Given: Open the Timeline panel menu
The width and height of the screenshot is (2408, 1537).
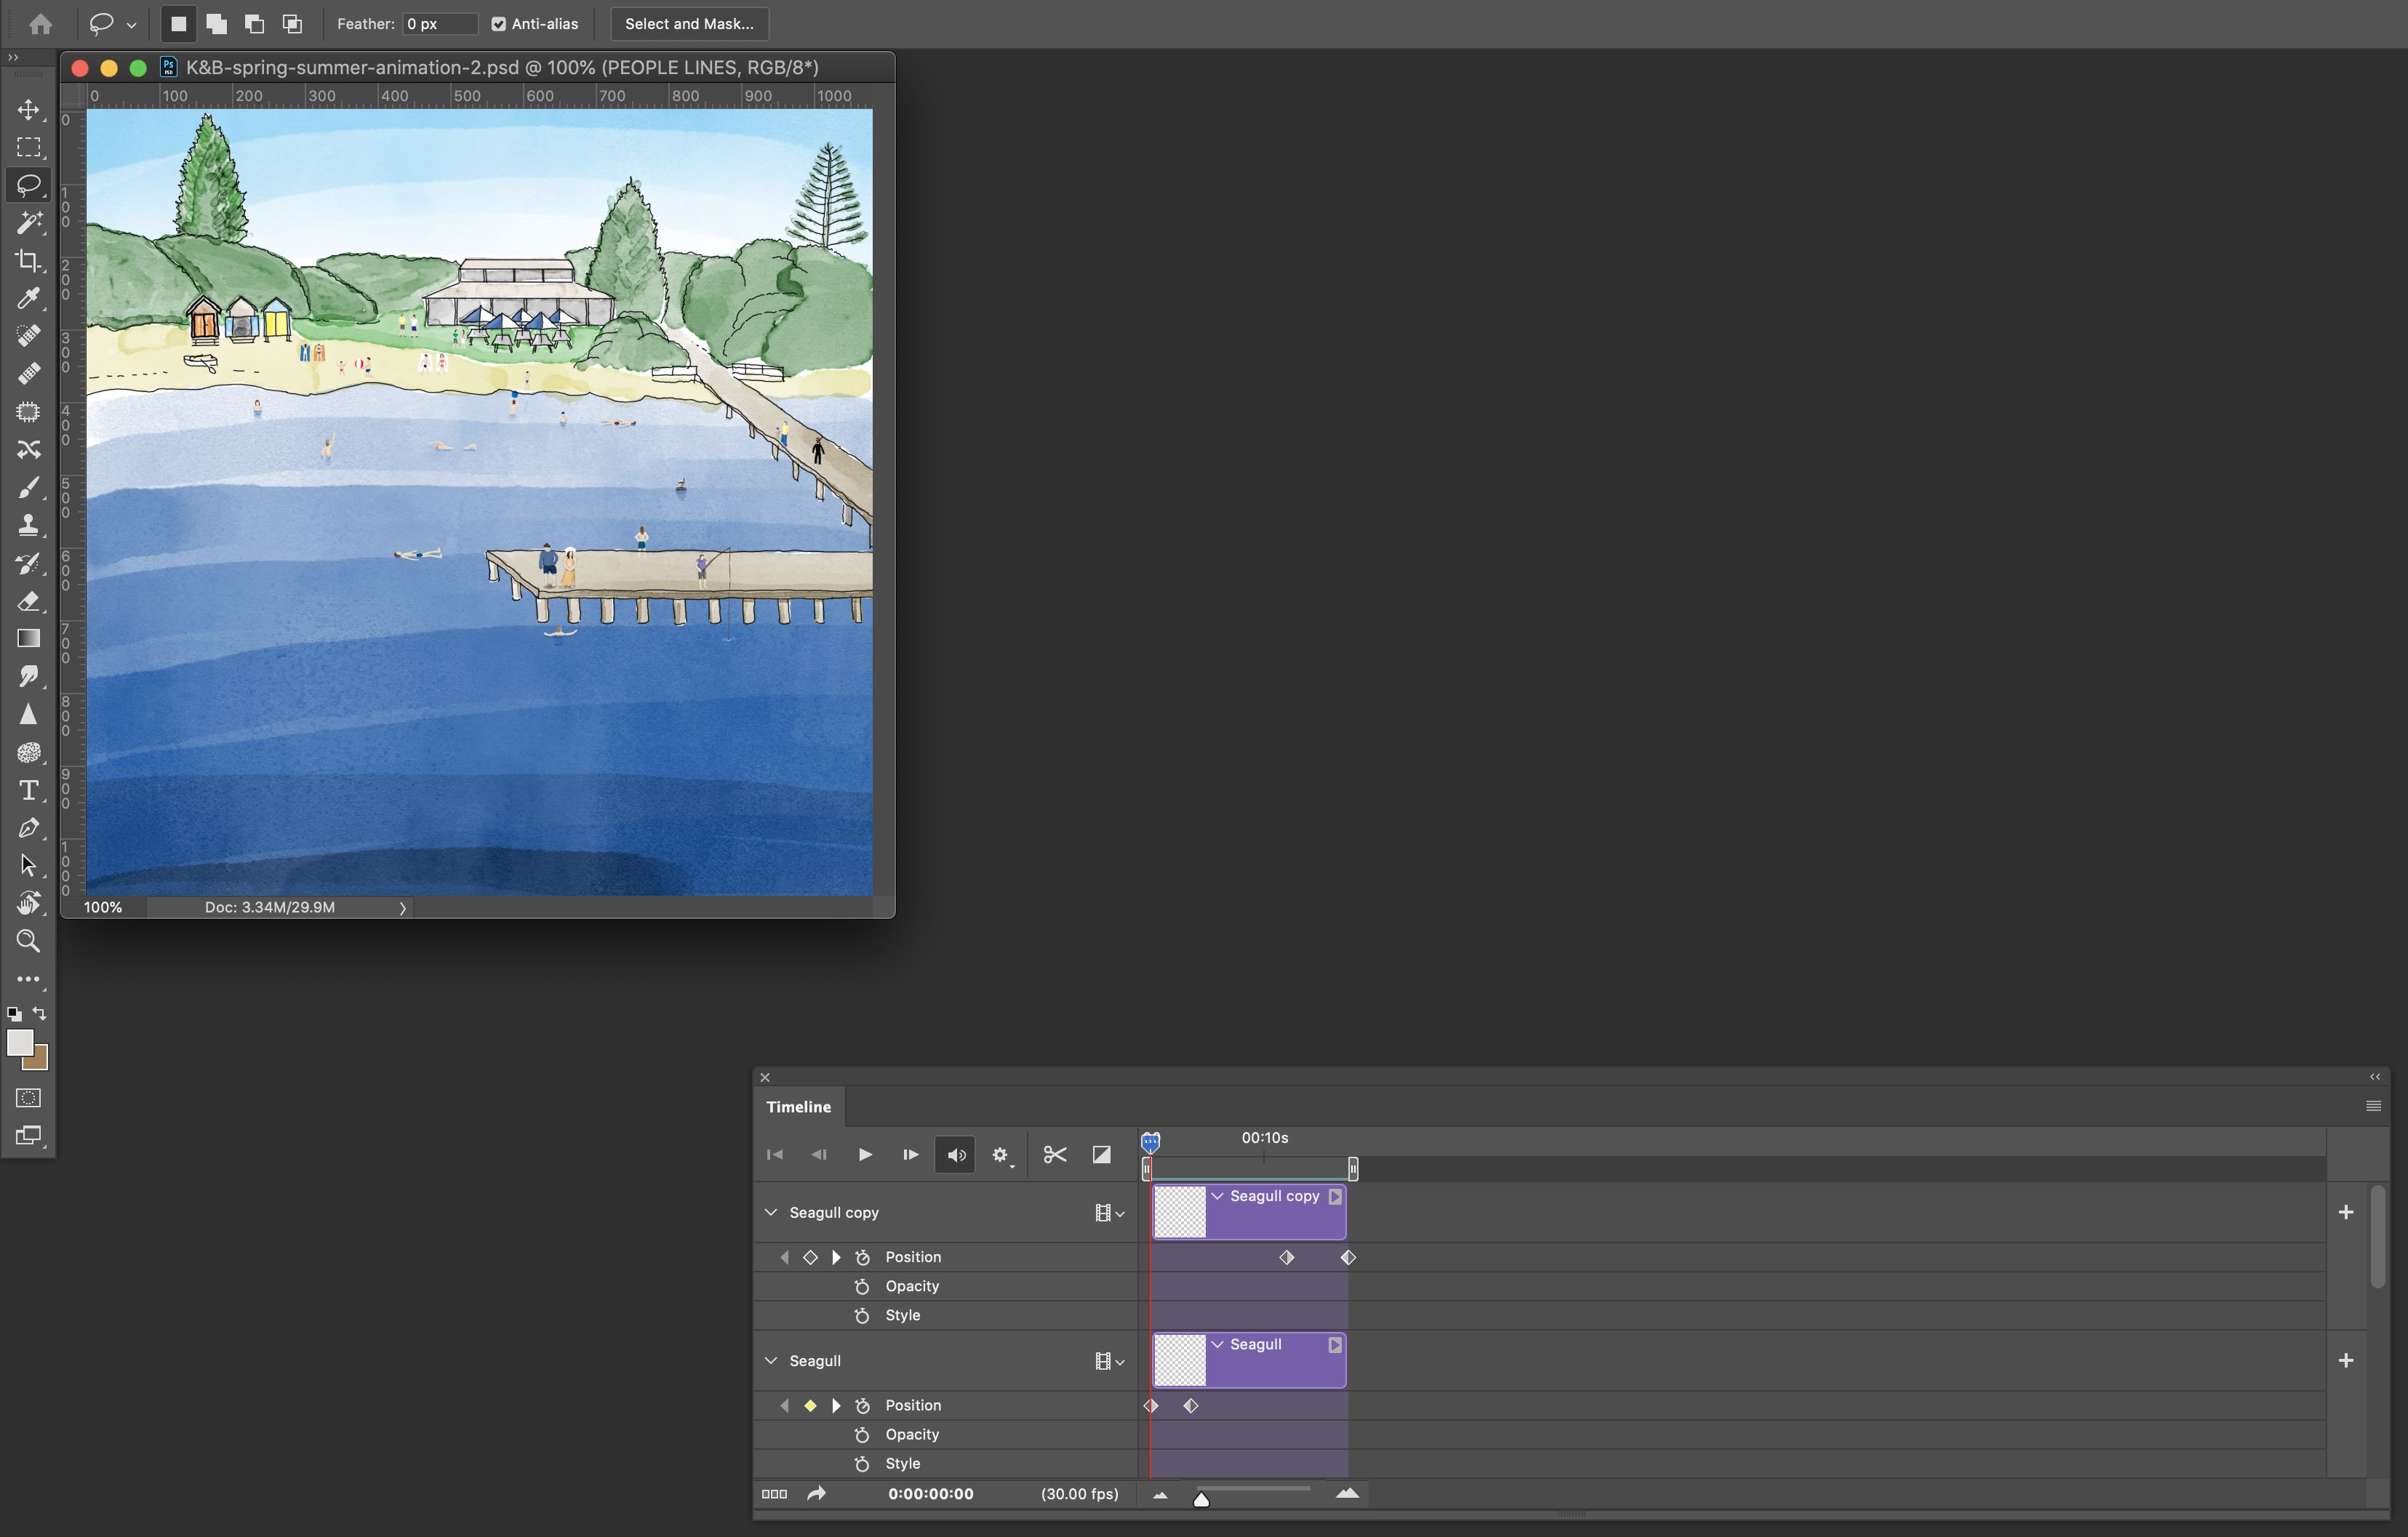Looking at the screenshot, I should tap(2373, 1106).
